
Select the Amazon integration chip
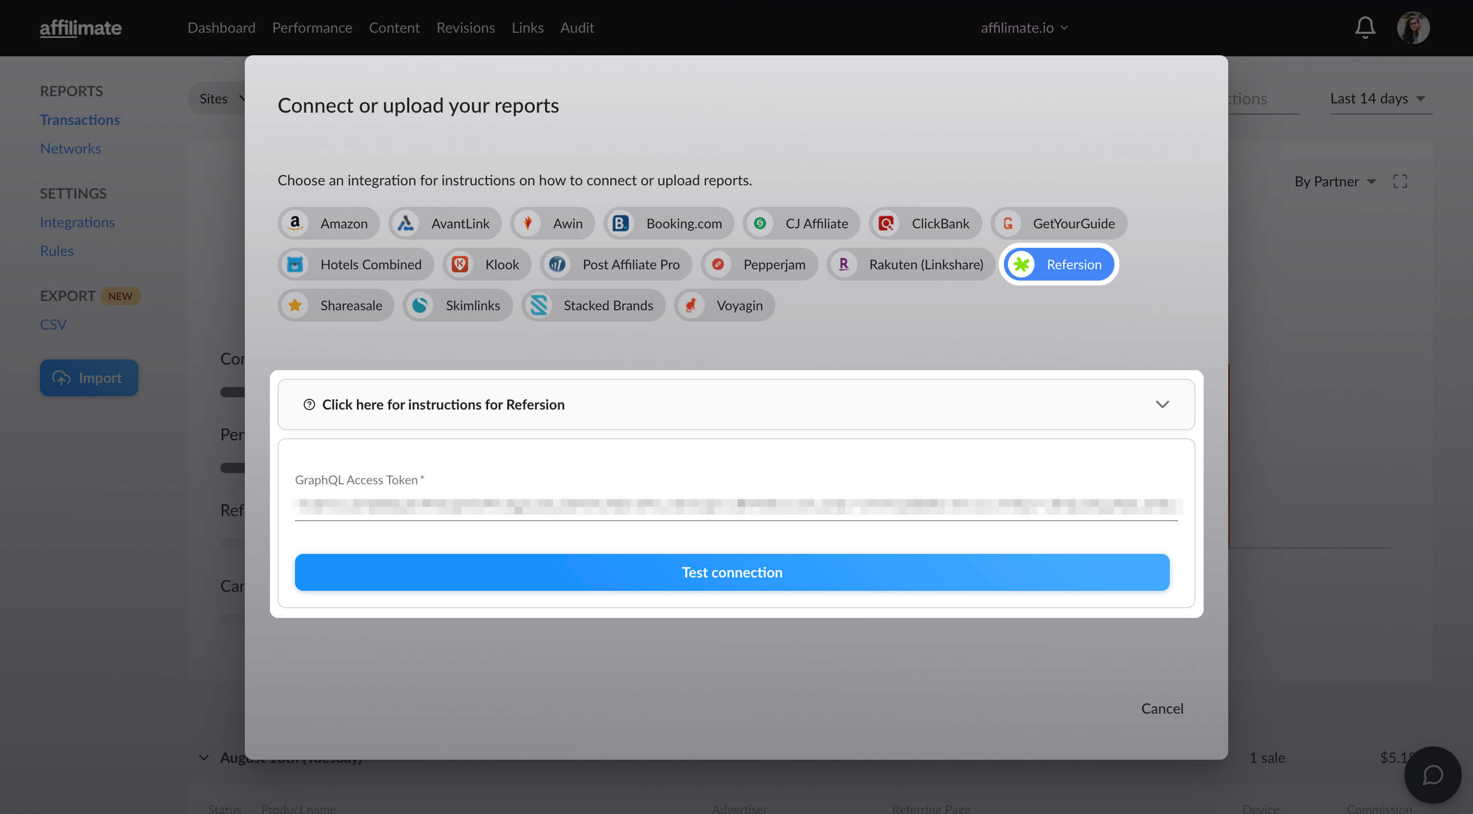(328, 223)
